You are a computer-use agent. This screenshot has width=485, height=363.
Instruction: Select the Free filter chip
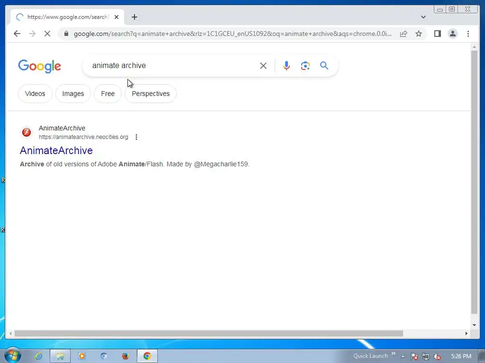coord(108,94)
